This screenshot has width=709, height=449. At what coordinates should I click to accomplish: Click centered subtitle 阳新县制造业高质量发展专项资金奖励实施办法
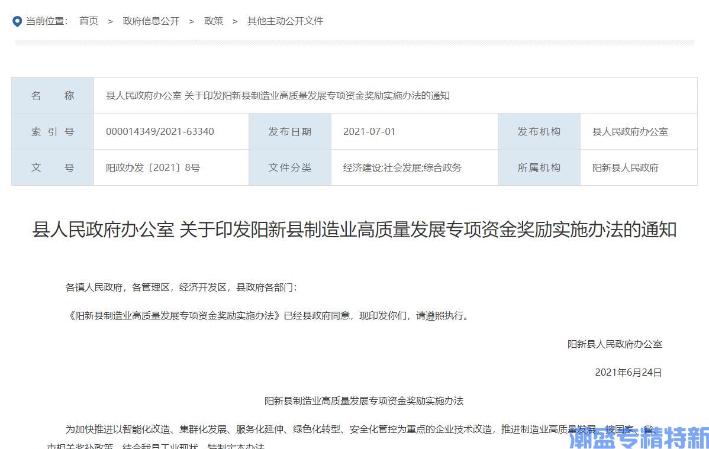click(363, 400)
